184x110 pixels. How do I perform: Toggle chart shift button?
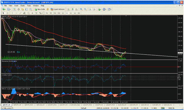pyautogui.click(x=94, y=9)
